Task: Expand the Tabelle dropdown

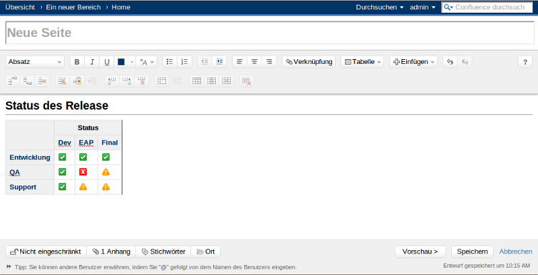Action: pos(362,62)
